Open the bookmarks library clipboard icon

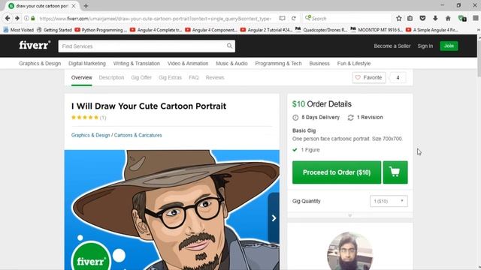(410, 18)
